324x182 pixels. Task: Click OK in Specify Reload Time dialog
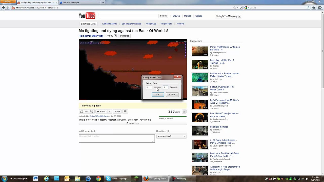(158, 95)
